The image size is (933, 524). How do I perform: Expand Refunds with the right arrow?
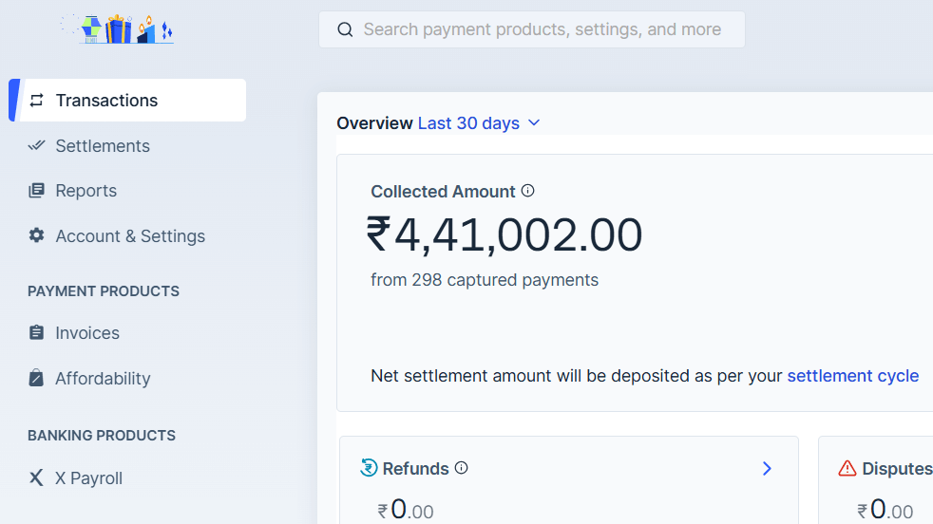coord(767,469)
